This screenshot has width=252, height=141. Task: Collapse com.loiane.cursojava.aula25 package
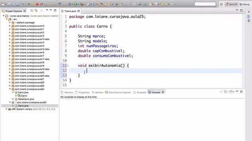[10, 102]
